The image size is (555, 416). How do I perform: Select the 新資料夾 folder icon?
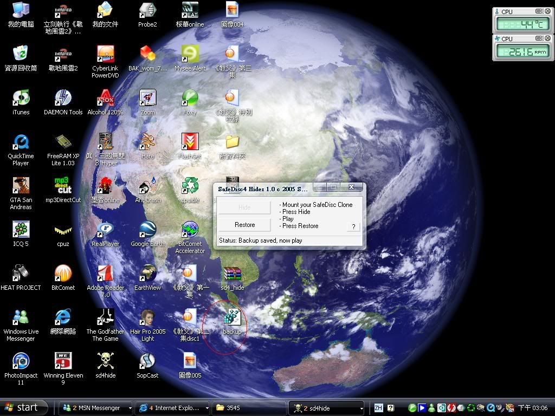[x=232, y=142]
